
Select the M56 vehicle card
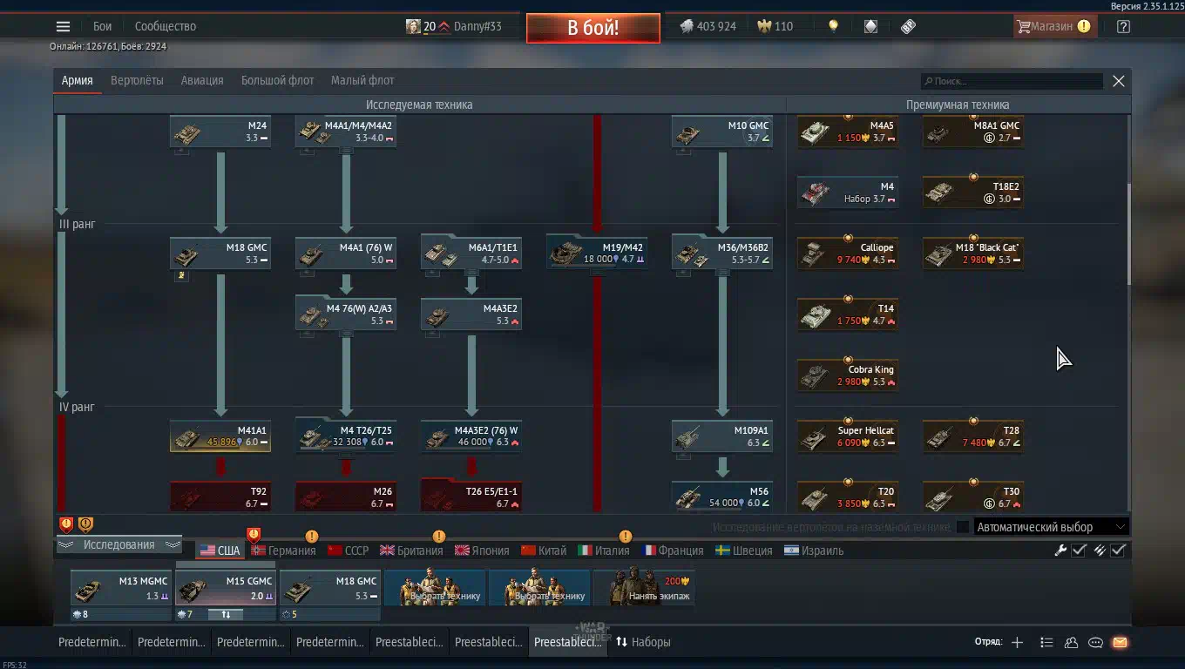coord(722,497)
